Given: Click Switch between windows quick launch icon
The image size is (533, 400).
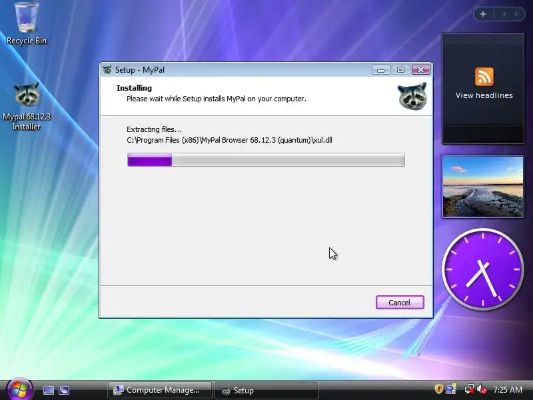Looking at the screenshot, I should coord(63,390).
